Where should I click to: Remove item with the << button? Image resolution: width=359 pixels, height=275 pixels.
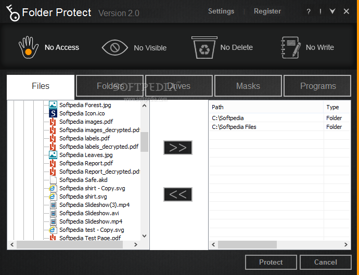[177, 194]
